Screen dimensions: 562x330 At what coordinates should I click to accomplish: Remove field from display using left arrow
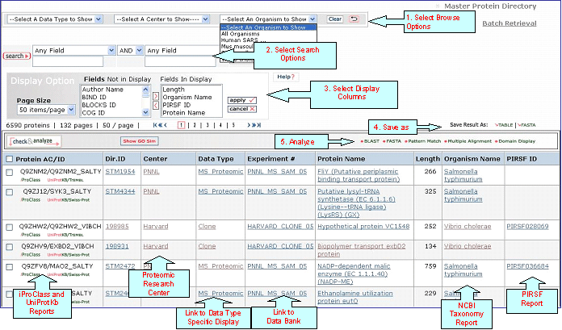pos(156,105)
